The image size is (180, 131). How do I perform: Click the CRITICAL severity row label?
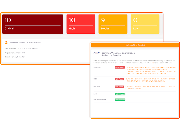[97, 67]
